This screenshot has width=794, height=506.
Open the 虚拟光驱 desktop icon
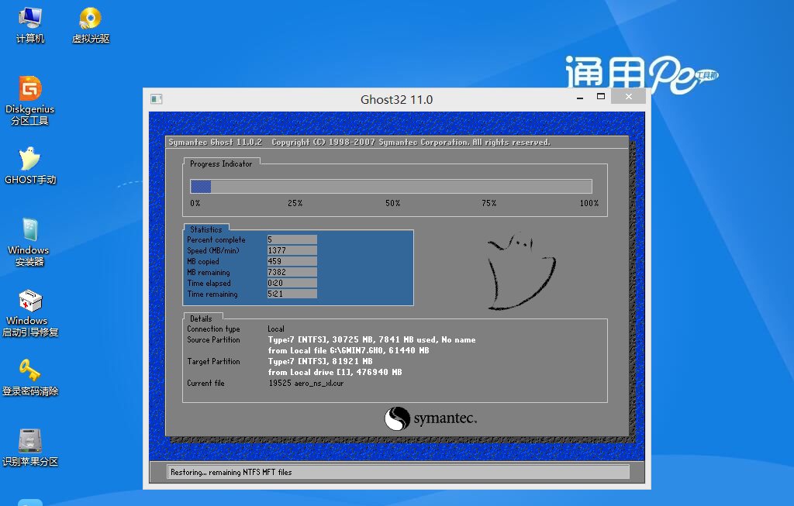(91, 26)
